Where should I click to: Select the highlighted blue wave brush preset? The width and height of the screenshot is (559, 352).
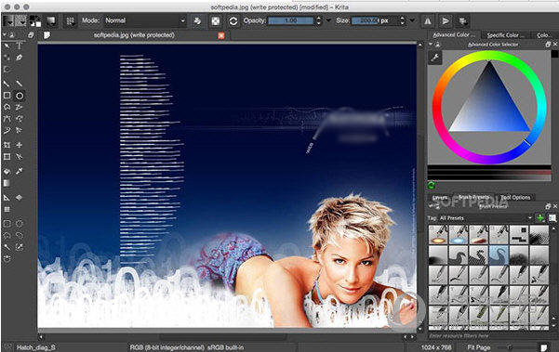coord(499,255)
